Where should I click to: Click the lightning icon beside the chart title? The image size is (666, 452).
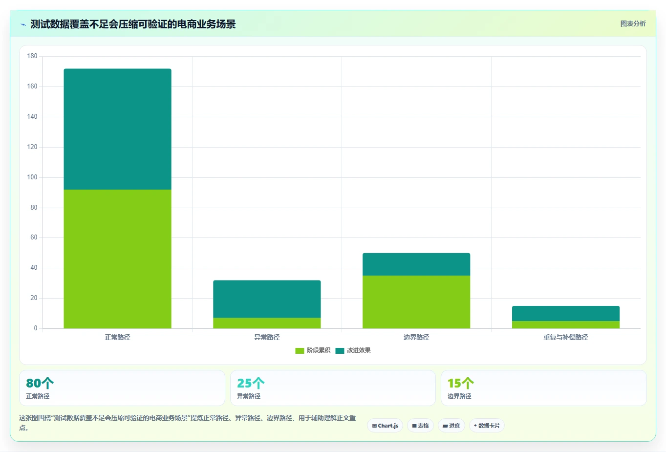[23, 24]
